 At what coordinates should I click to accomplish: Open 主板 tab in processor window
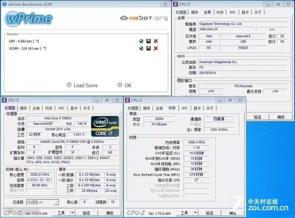36,108
